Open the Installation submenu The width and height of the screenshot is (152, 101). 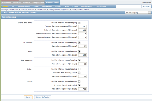point(101,7)
